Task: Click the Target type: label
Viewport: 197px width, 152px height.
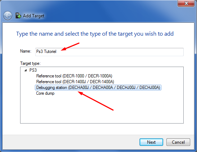Action: click(x=30, y=63)
